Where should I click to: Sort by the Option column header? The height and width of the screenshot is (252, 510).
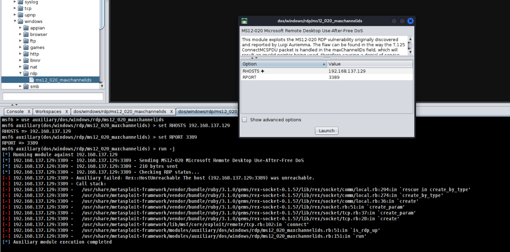point(284,64)
